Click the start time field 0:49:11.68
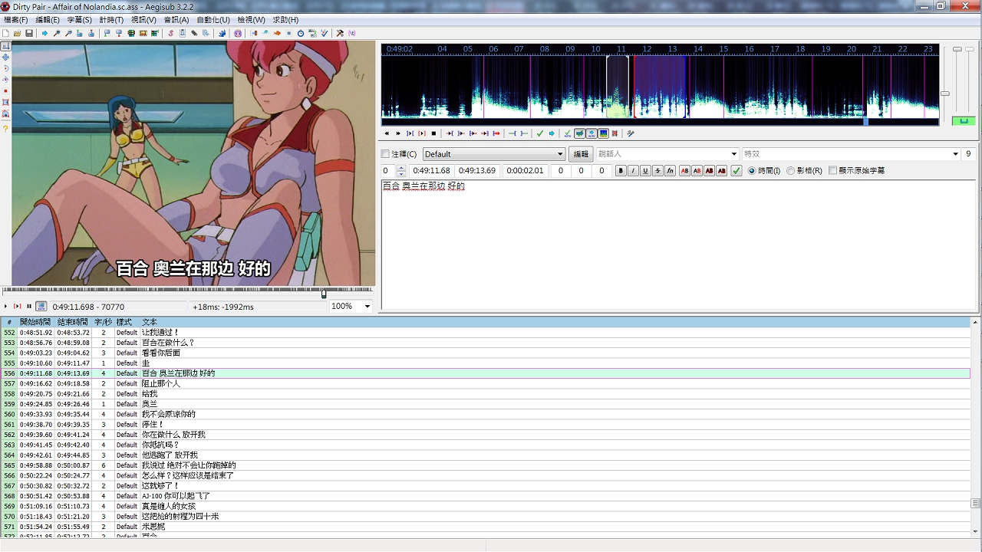This screenshot has height=552, width=982. click(431, 171)
